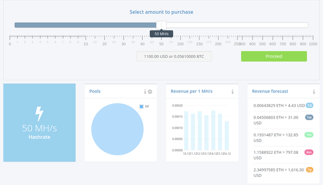This screenshot has width=323, height=185.
Task: Click the 16.12 bar in revenue chart
Action: [x=227, y=136]
